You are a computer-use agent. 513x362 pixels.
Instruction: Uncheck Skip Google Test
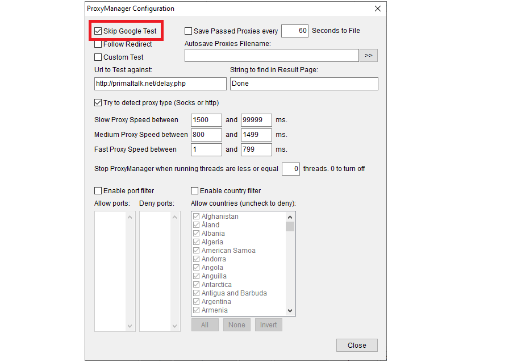coord(98,31)
